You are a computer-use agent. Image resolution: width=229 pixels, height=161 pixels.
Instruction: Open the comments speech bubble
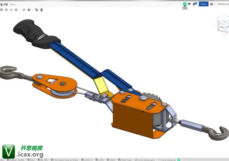(x=189, y=4)
